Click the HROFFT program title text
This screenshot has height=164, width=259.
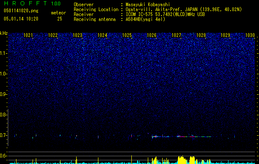(25, 3)
